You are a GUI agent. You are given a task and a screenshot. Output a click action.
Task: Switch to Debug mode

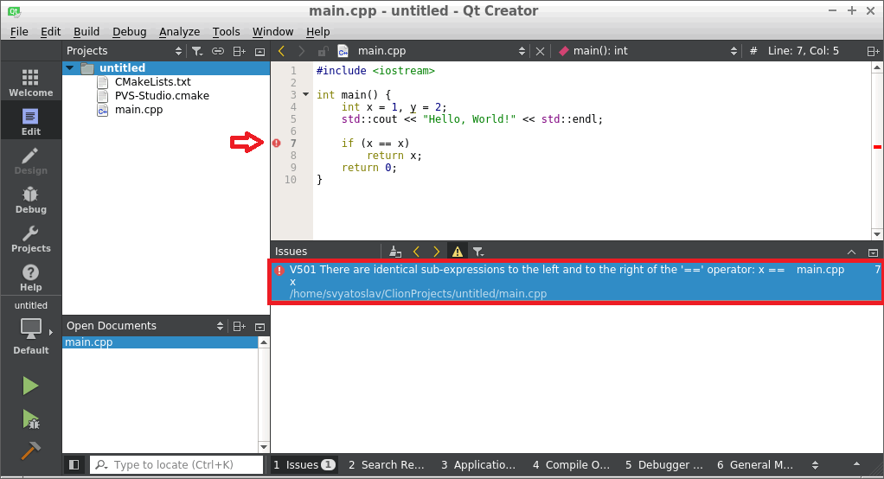pos(30,199)
